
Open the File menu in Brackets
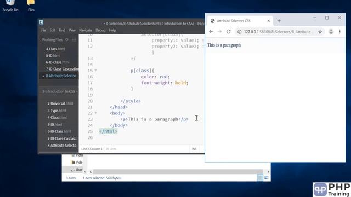[x=43, y=30]
